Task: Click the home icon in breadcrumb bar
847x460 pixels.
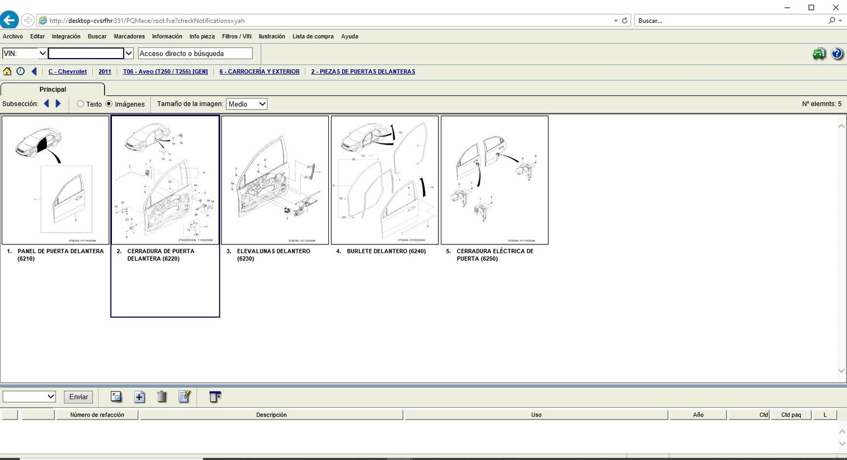Action: click(7, 71)
